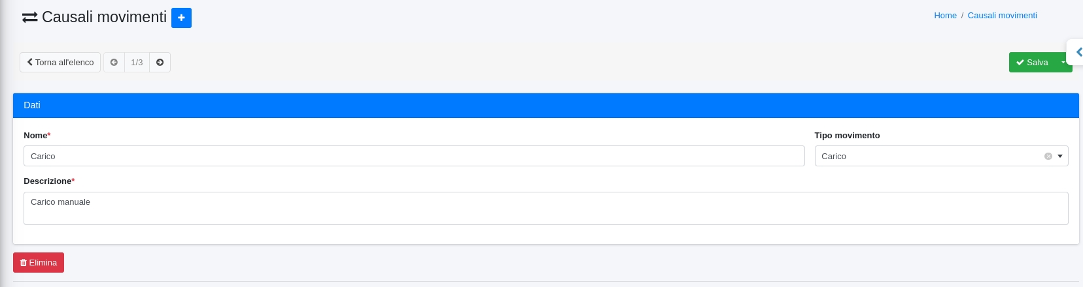The width and height of the screenshot is (1083, 287).
Task: Click the blue Dati panel header
Action: (545, 106)
